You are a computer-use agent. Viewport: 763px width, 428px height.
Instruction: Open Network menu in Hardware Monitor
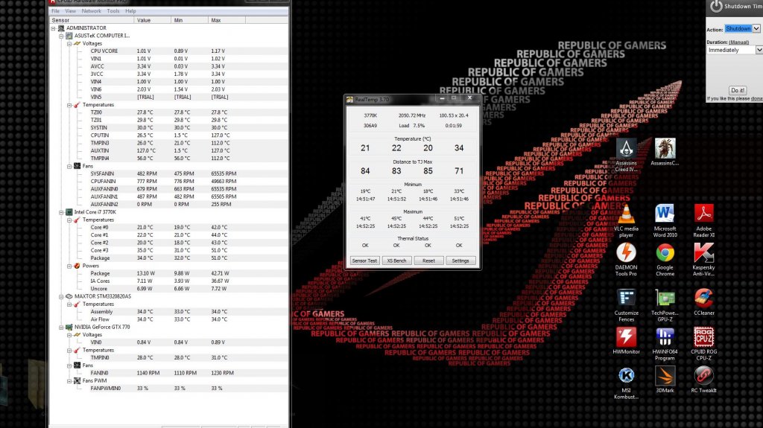91,10
